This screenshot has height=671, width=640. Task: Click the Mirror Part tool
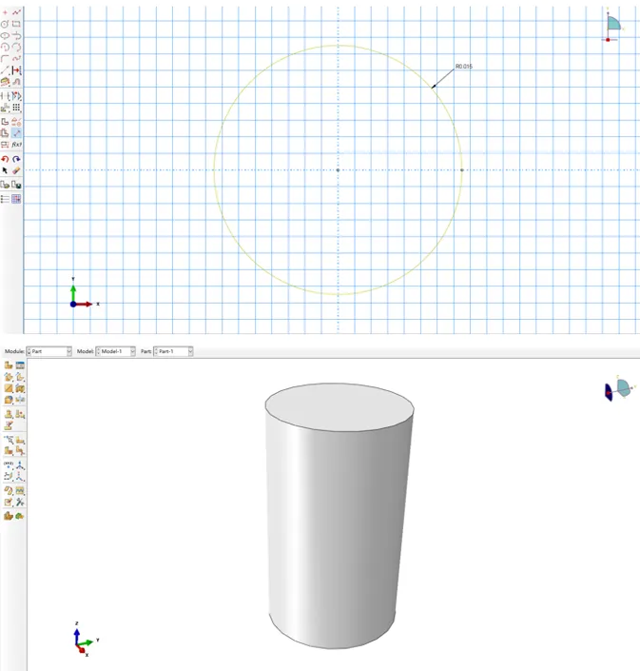click(20, 400)
